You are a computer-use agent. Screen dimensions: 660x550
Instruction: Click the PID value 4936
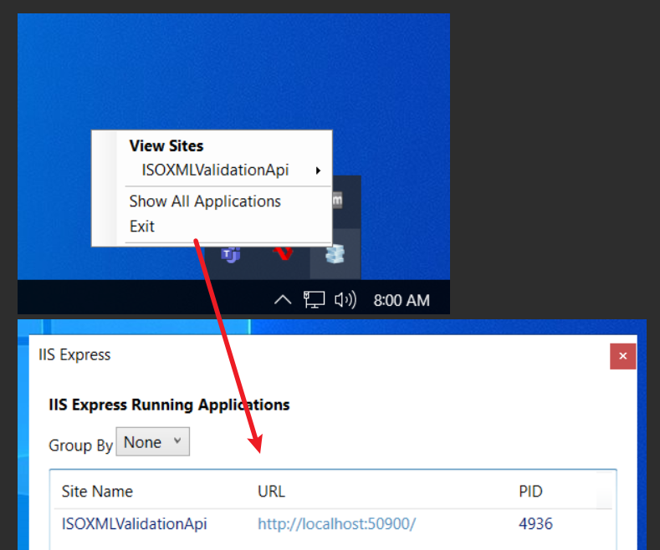535,523
